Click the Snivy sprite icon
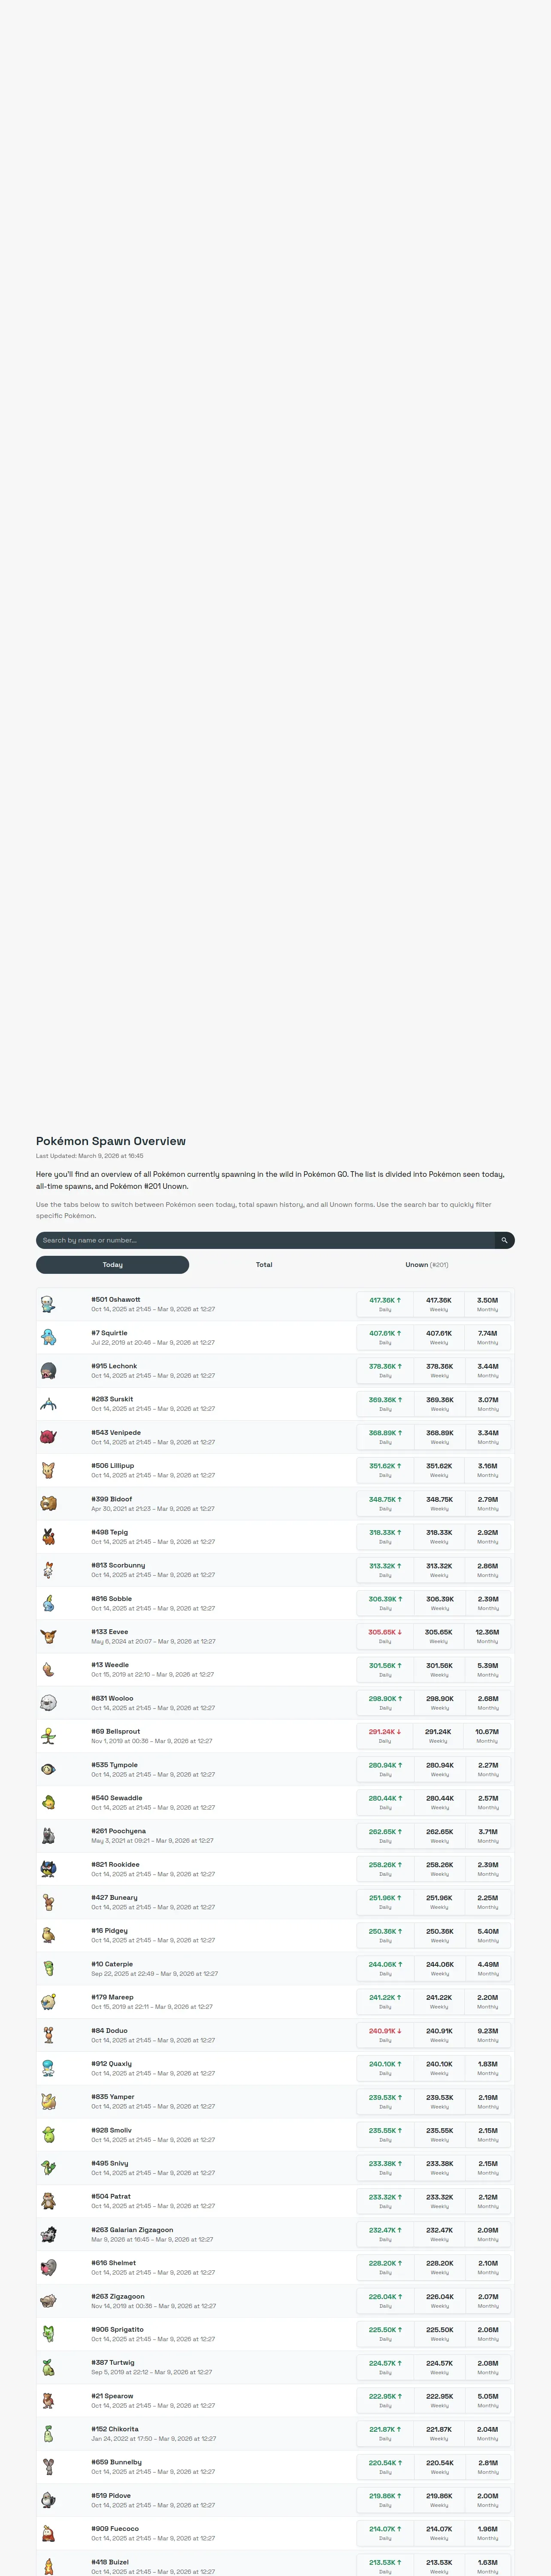Image resolution: width=551 pixels, height=2576 pixels. click(48, 2168)
